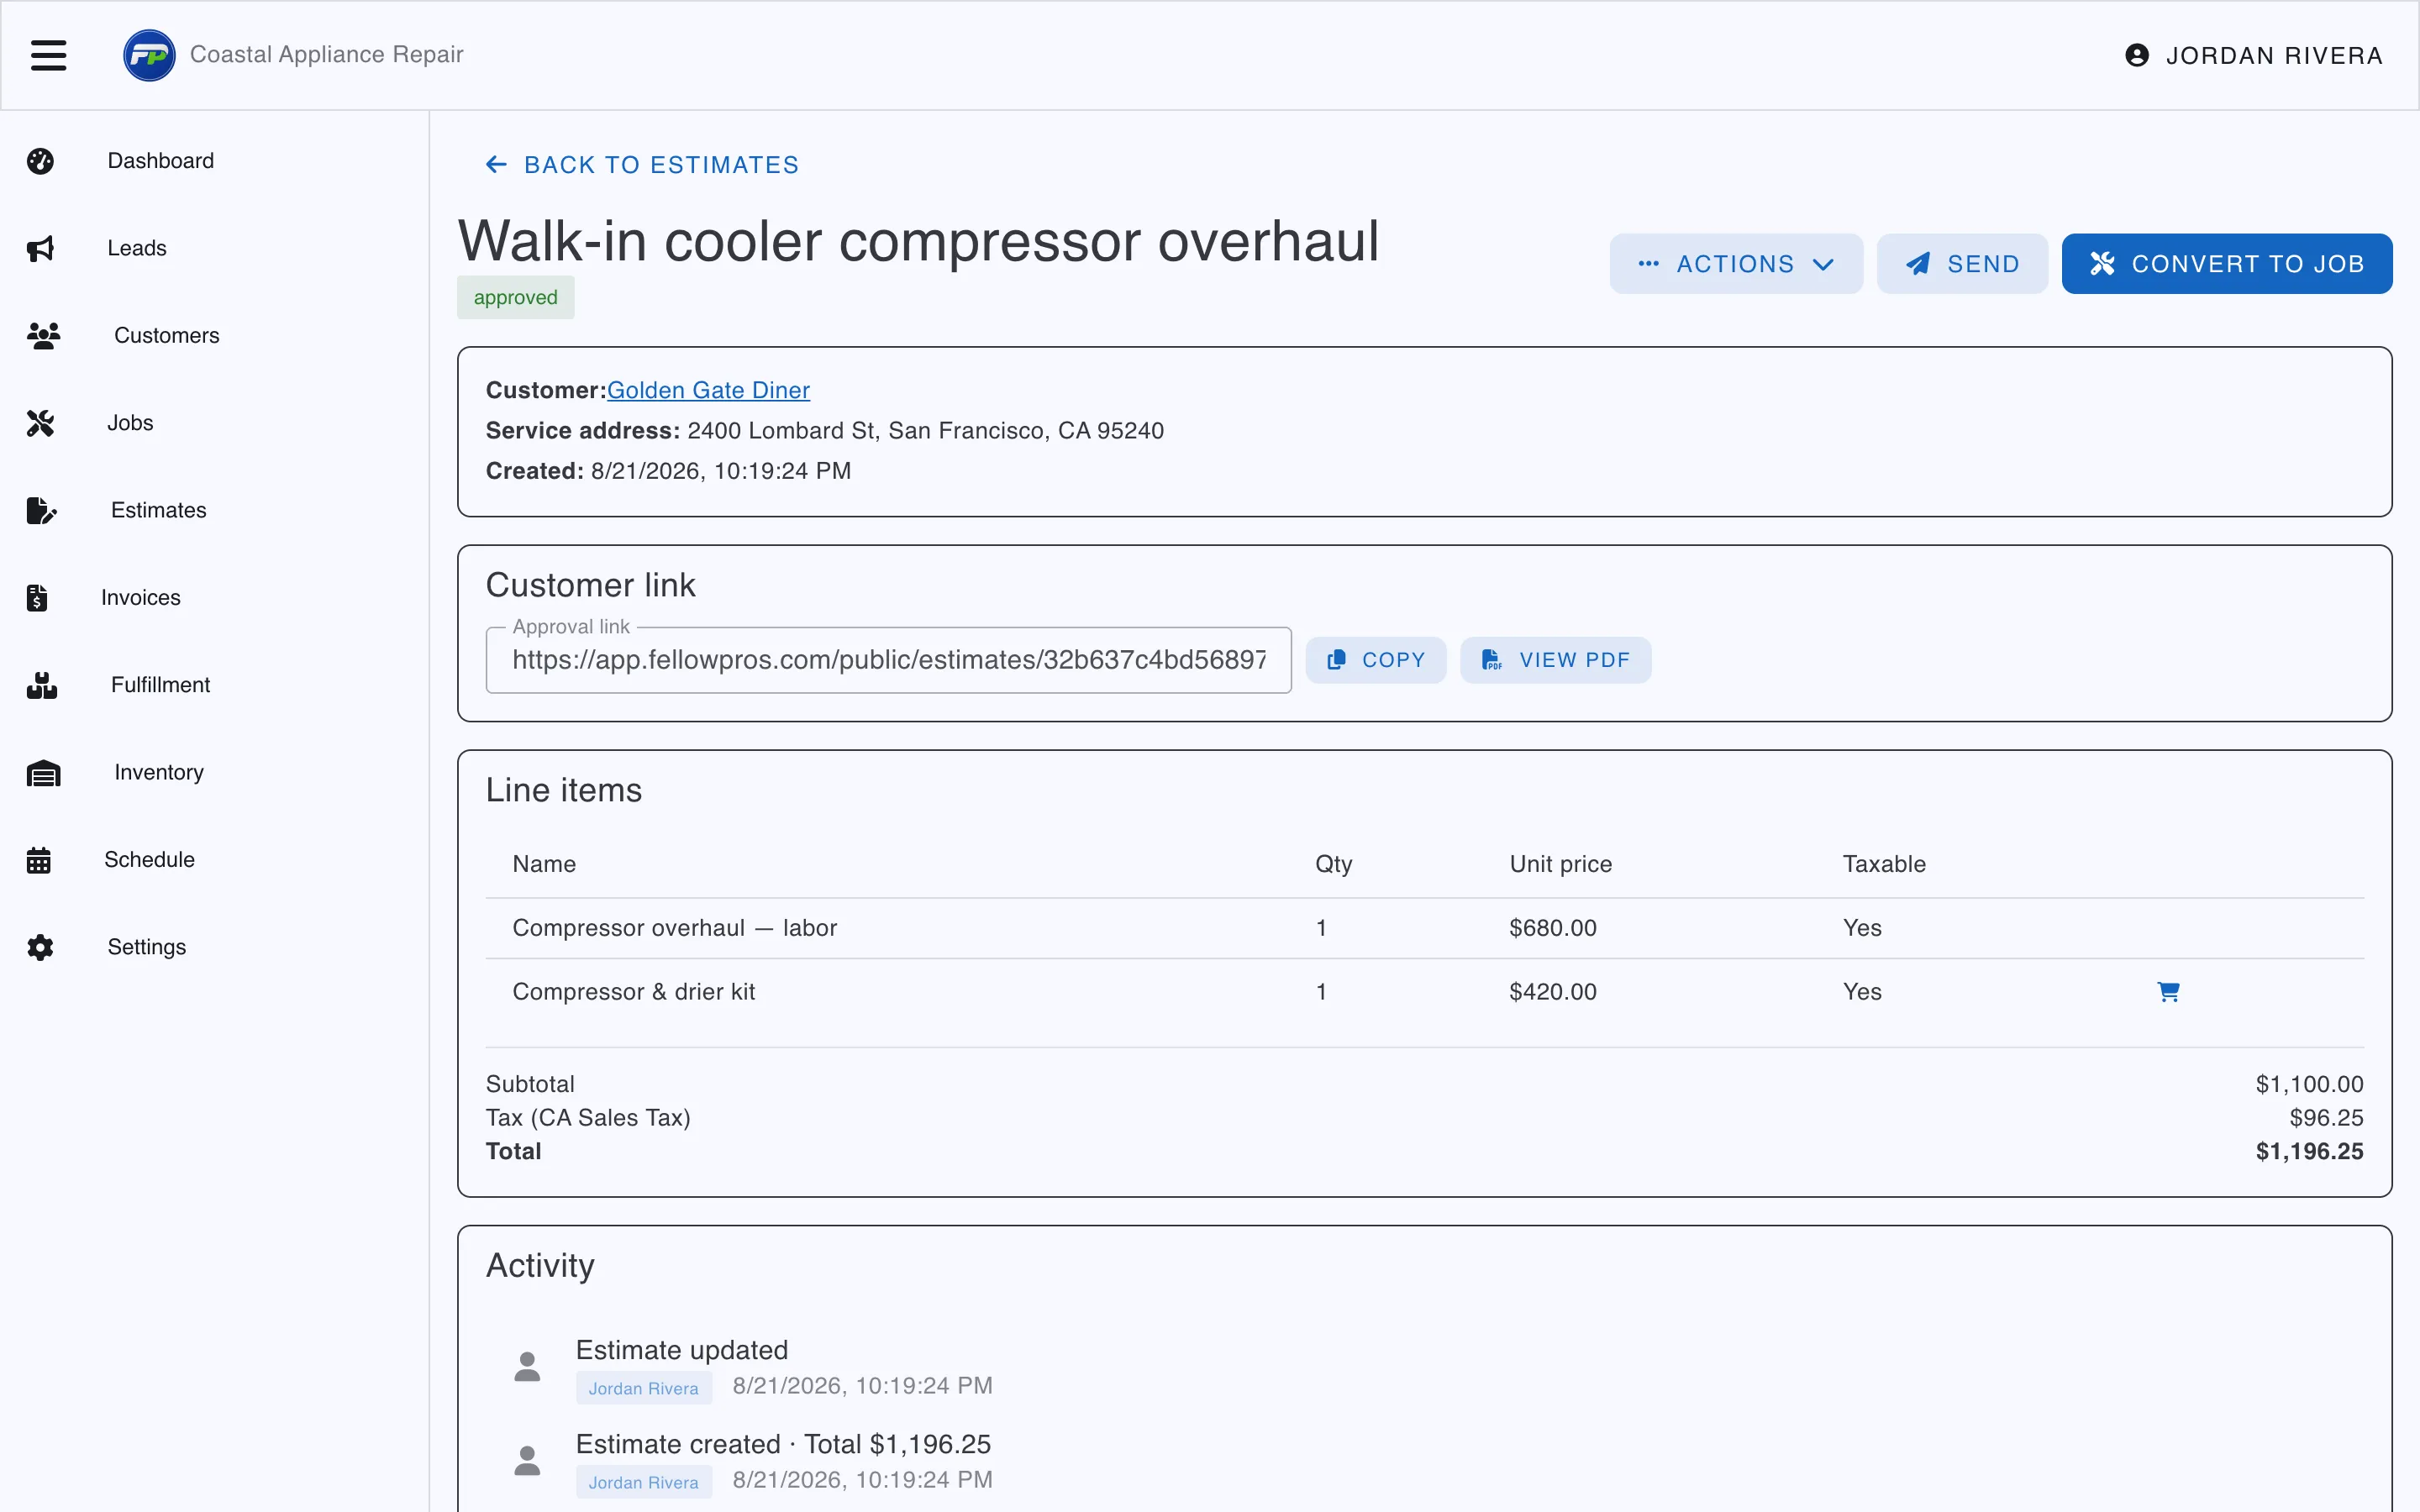Go back to estimates list
The width and height of the screenshot is (2420, 1512).
point(642,165)
